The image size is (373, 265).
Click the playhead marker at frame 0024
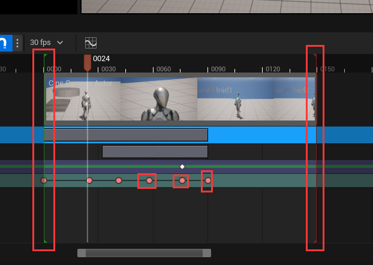[x=88, y=61]
